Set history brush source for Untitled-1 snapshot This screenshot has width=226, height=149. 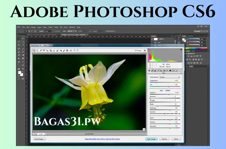click(152, 39)
